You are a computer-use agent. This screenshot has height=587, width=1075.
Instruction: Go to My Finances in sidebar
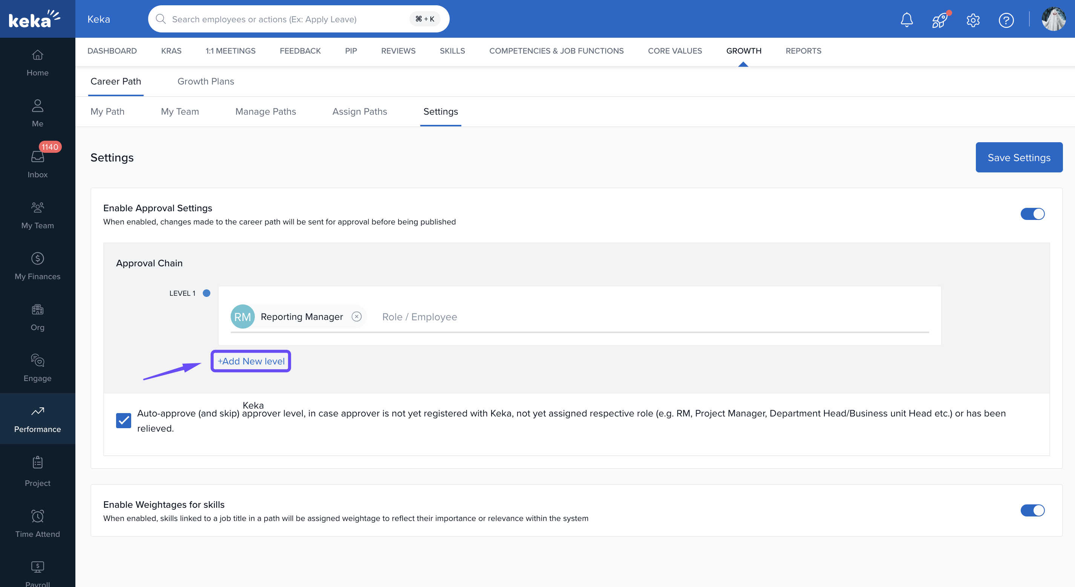coord(38,266)
